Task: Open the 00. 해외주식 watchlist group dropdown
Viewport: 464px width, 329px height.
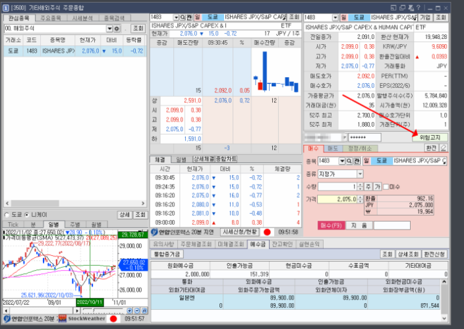Action: 109,28
